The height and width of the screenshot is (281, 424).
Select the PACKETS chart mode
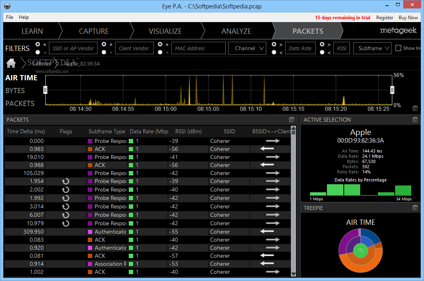point(20,104)
